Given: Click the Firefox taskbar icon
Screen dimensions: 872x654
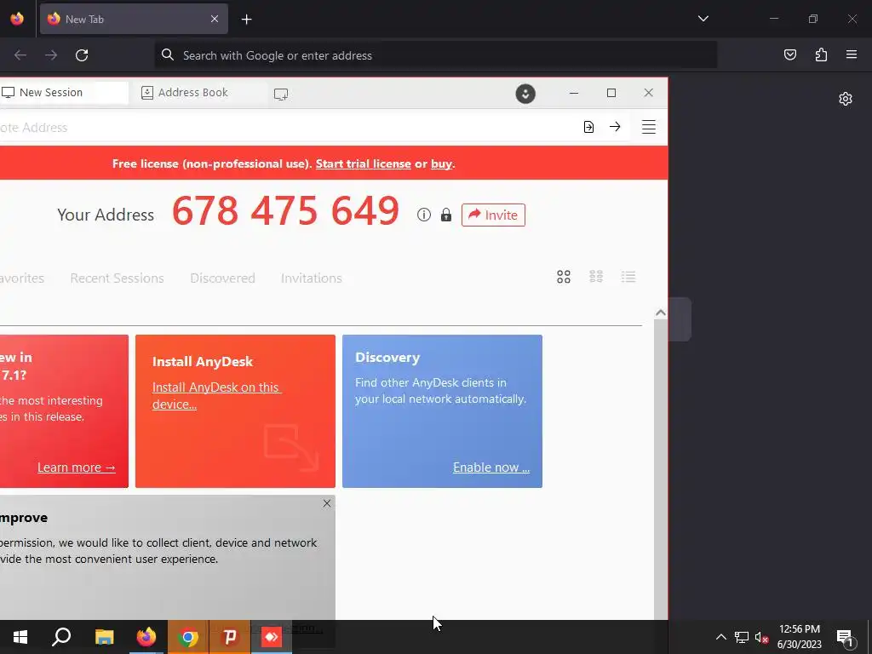Looking at the screenshot, I should tap(146, 637).
